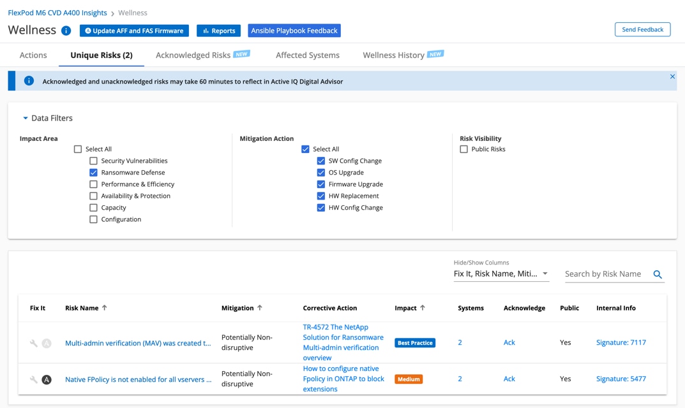Sort by Mitigation column arrow
Image resolution: width=685 pixels, height=408 pixels.
tap(260, 308)
